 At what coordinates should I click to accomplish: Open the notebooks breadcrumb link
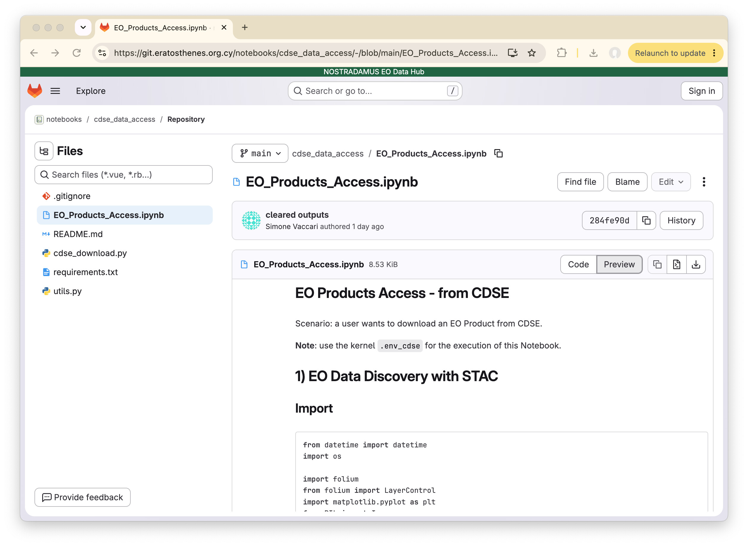pyautogui.click(x=64, y=119)
